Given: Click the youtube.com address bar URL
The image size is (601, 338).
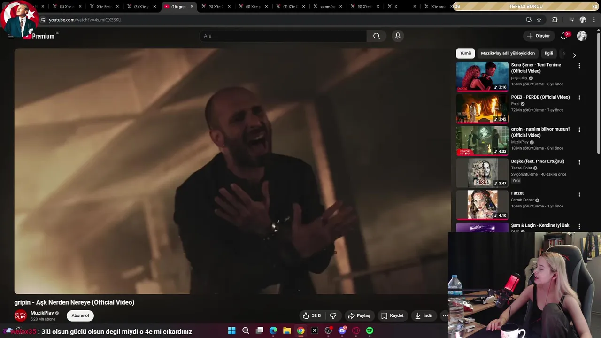Looking at the screenshot, I should pos(85,20).
